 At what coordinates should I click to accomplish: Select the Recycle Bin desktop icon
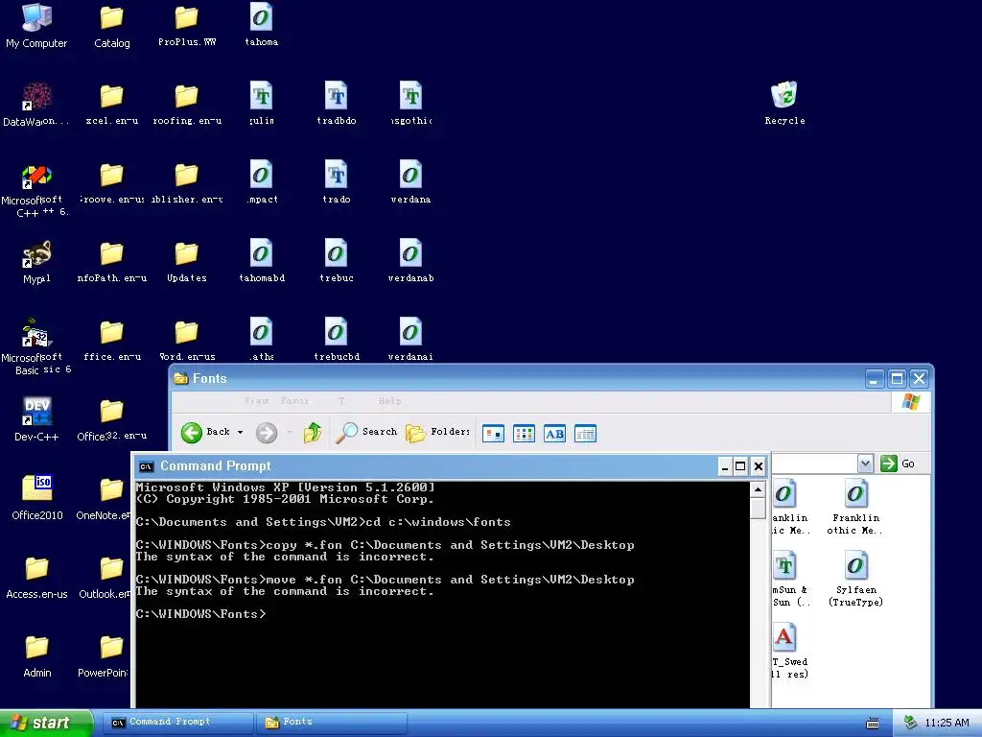784,104
